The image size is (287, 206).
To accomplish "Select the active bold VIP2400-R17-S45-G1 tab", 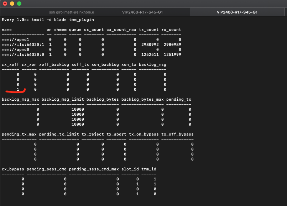I will [237, 12].
